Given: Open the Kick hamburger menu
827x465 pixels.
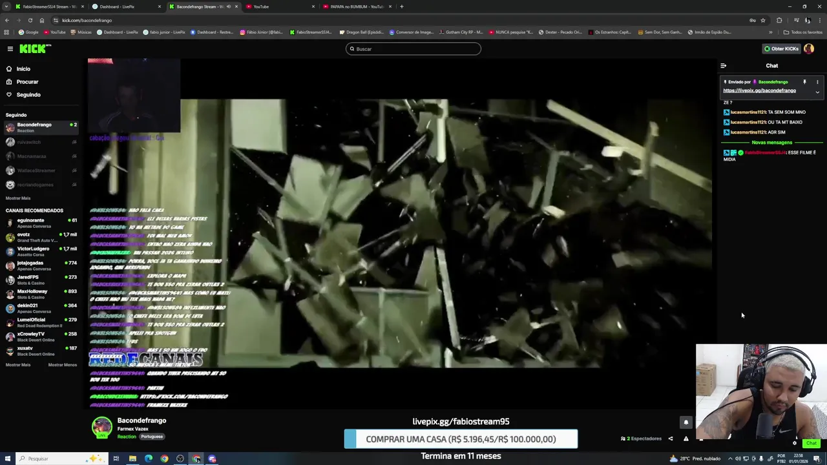Looking at the screenshot, I should (x=10, y=48).
